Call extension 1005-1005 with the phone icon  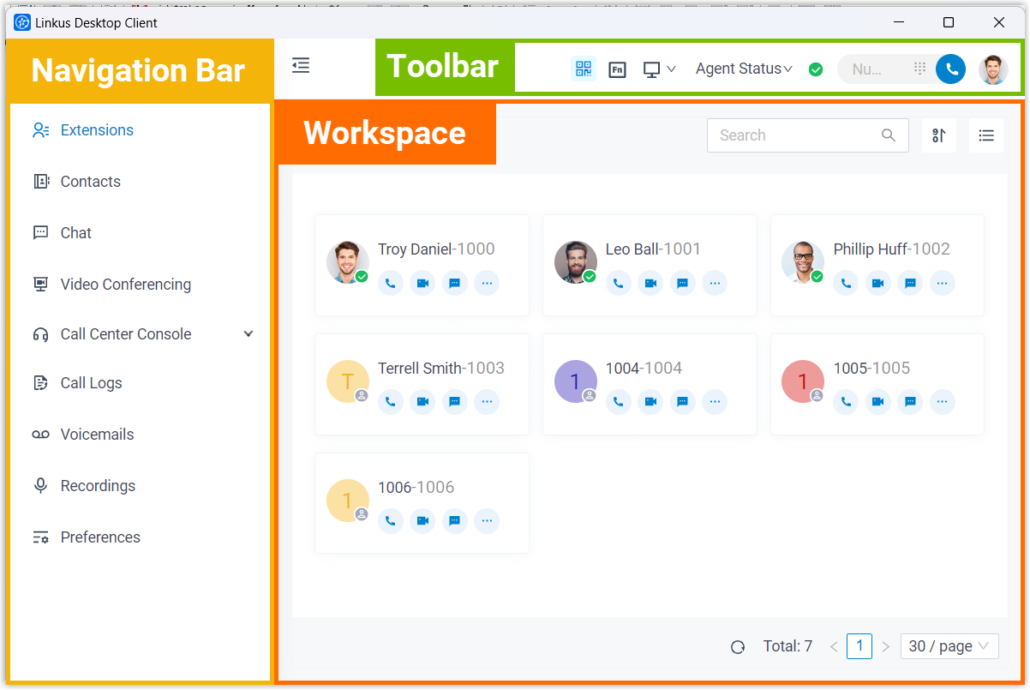coord(847,401)
